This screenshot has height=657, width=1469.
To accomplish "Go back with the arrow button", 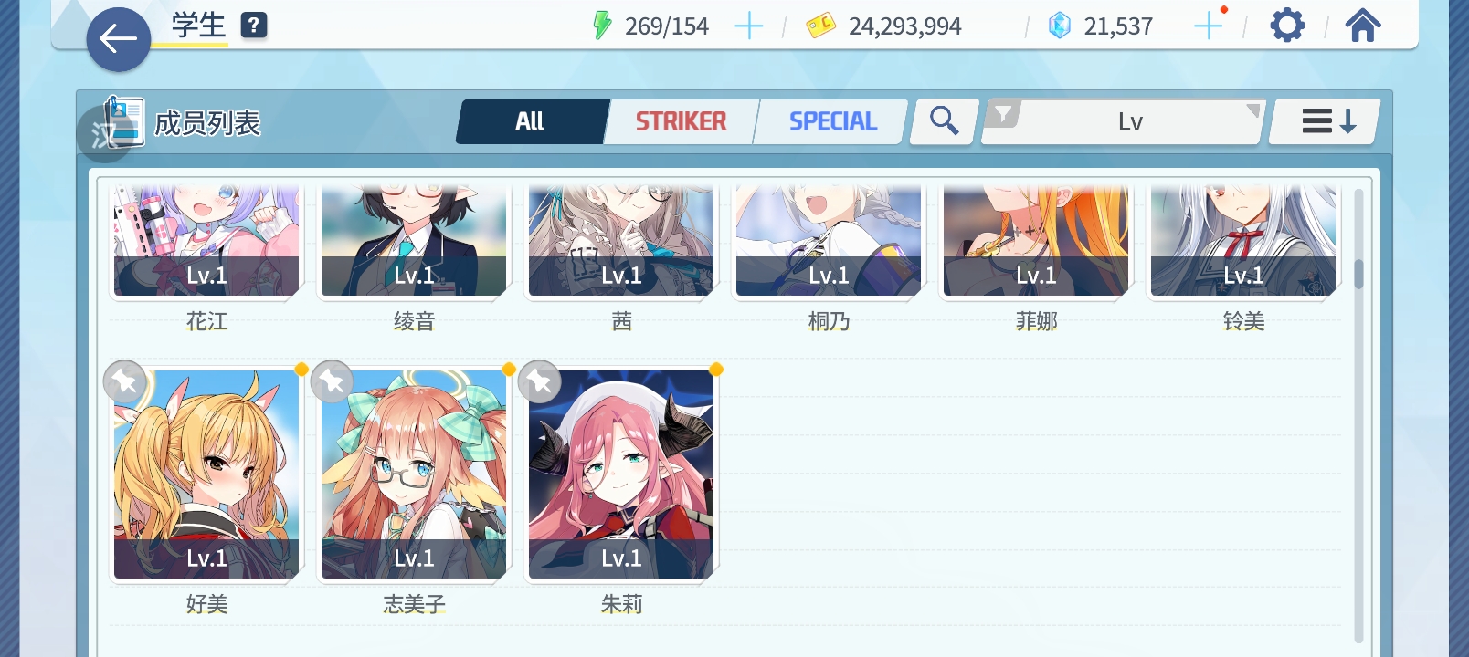I will point(119,39).
